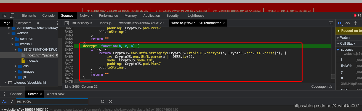
Task: Open index.js in the file tree
Action: point(32,61)
